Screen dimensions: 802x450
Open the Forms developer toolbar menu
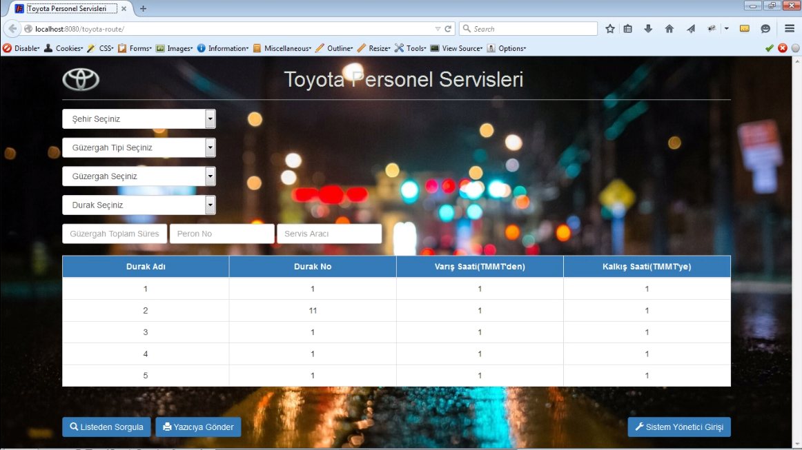pos(135,48)
